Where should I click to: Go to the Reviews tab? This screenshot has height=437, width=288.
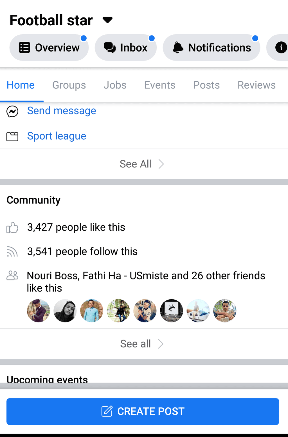256,85
